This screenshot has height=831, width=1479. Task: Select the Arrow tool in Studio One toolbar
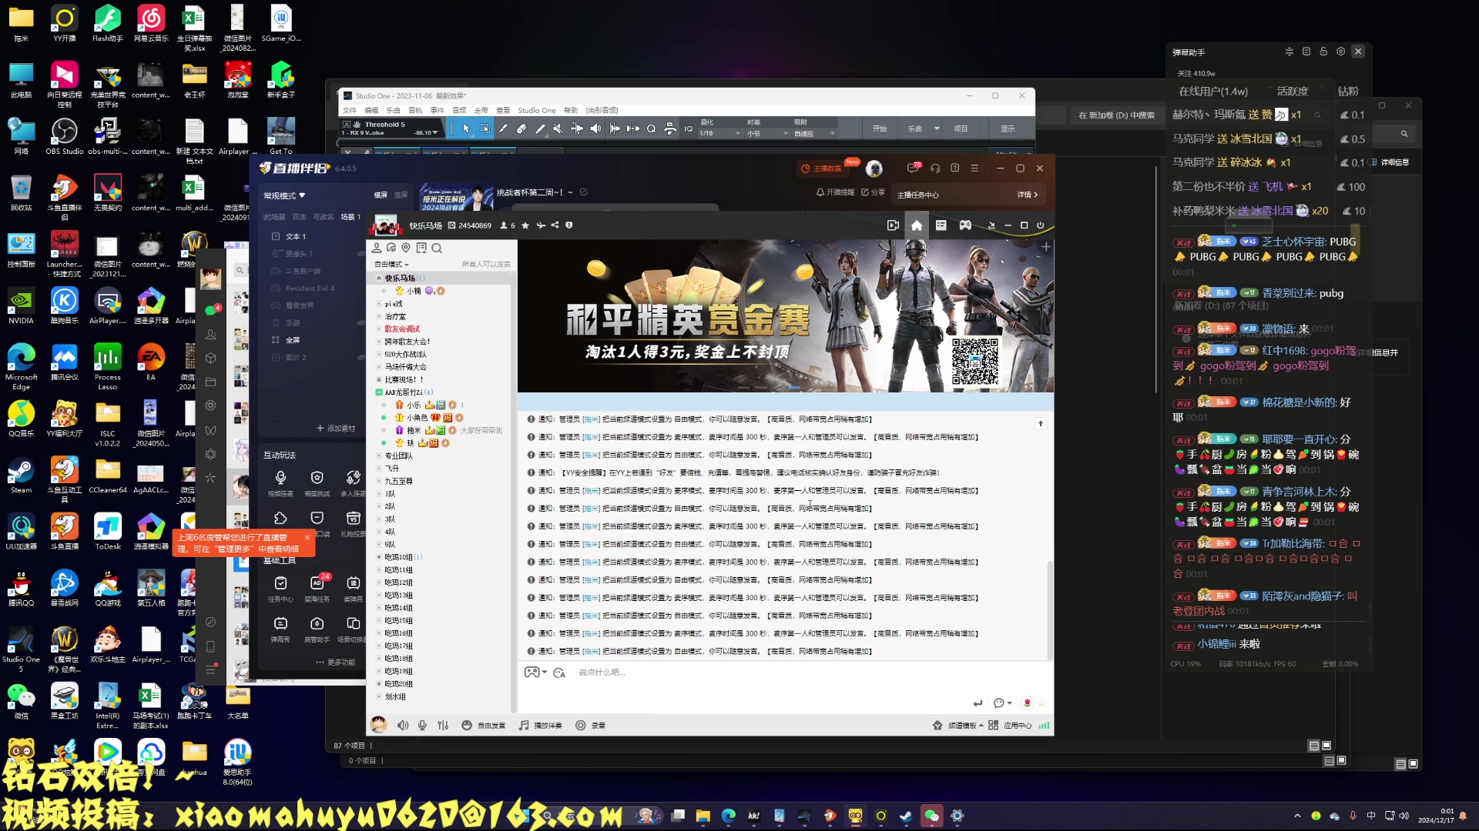point(466,128)
